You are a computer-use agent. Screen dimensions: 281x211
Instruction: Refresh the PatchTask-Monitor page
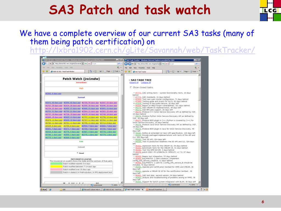click(86, 63)
